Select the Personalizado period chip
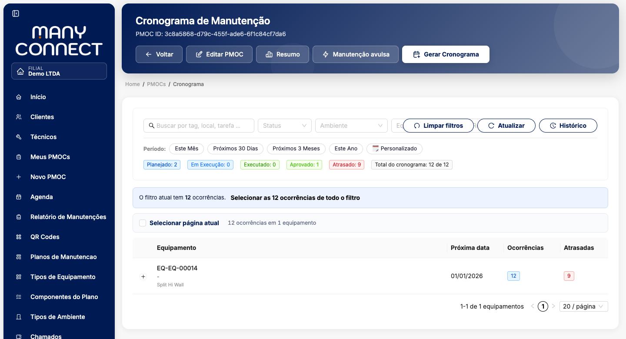Screen dimensions: 626x339 tap(394, 149)
